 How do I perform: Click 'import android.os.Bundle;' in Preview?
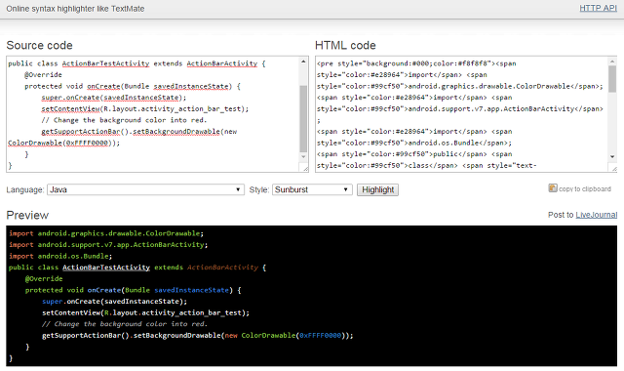click(60, 256)
